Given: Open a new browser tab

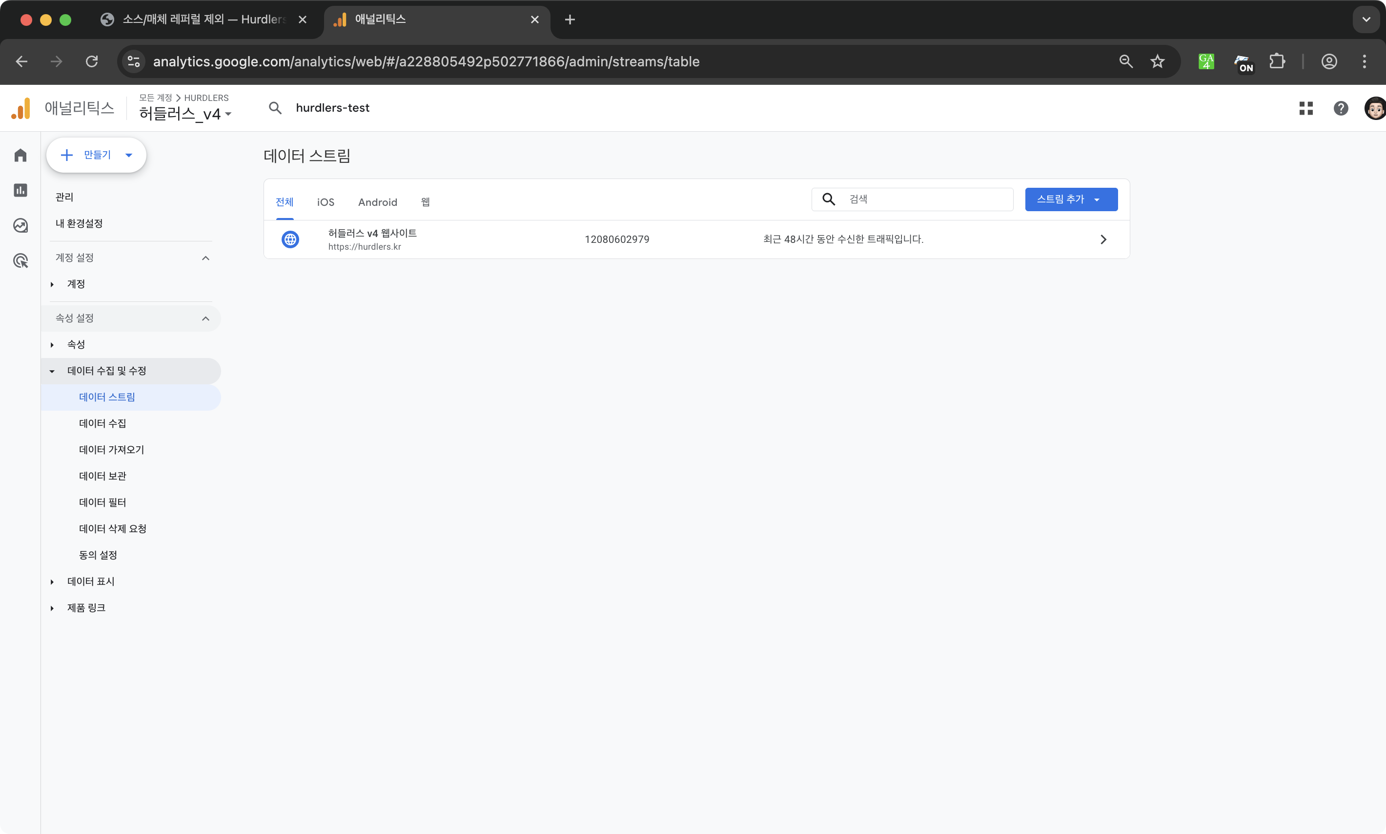Looking at the screenshot, I should (570, 20).
